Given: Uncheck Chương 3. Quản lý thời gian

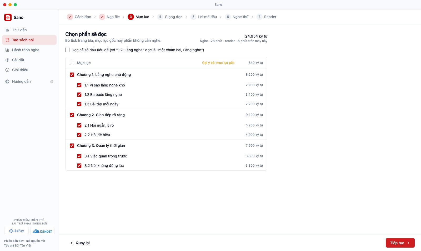Looking at the screenshot, I should [72, 146].
